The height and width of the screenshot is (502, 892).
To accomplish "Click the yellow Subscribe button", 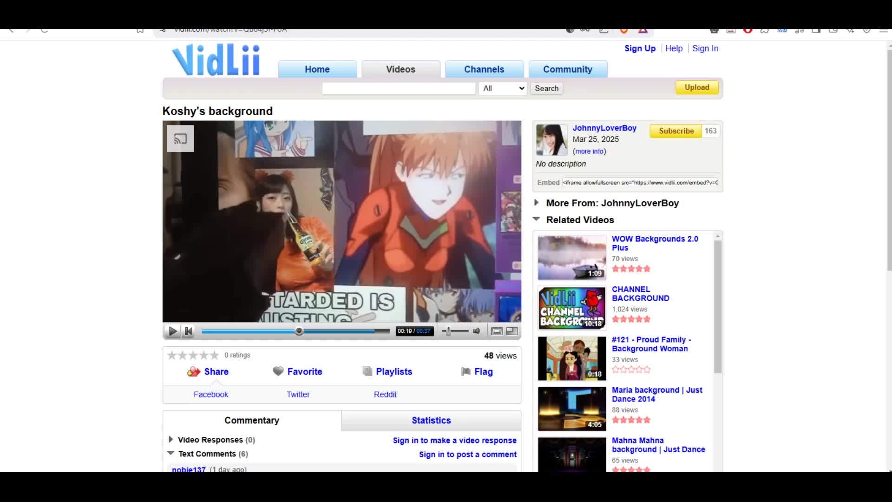I will [x=676, y=131].
